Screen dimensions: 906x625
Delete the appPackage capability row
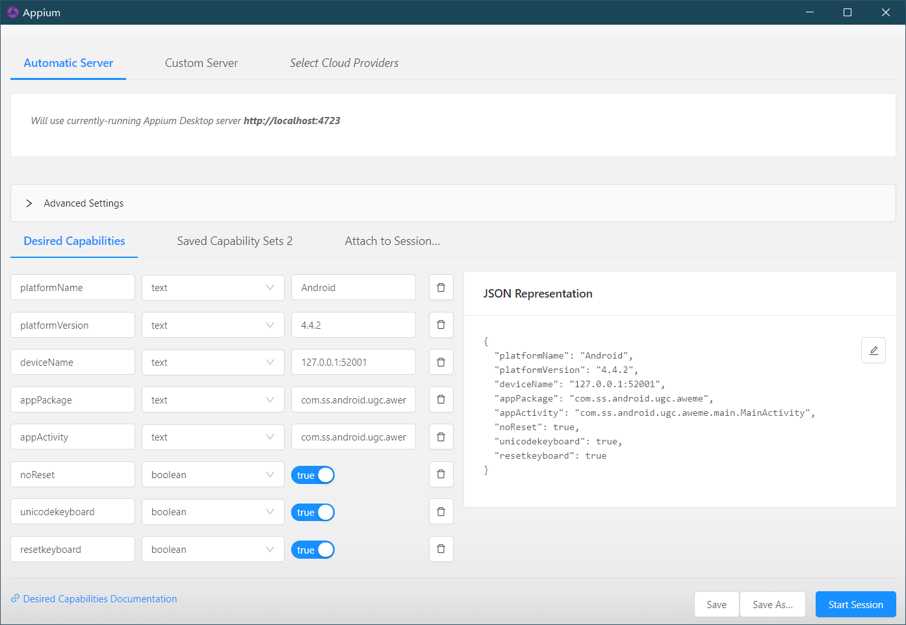click(441, 400)
